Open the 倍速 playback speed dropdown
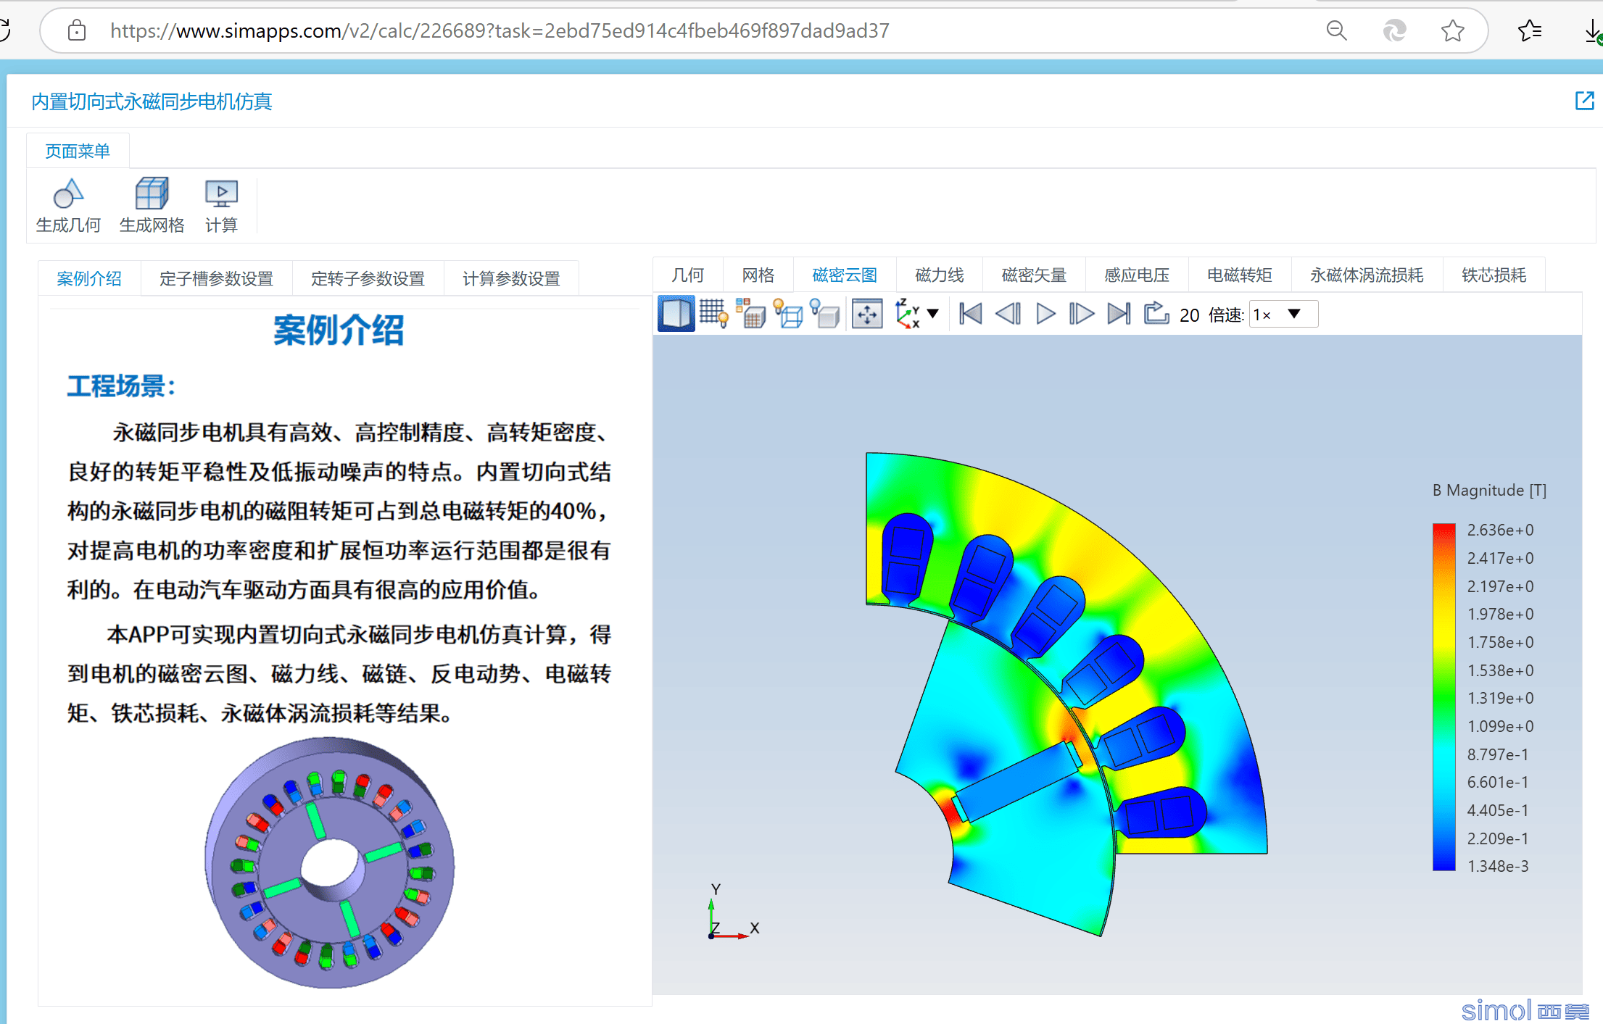 [x=1283, y=315]
